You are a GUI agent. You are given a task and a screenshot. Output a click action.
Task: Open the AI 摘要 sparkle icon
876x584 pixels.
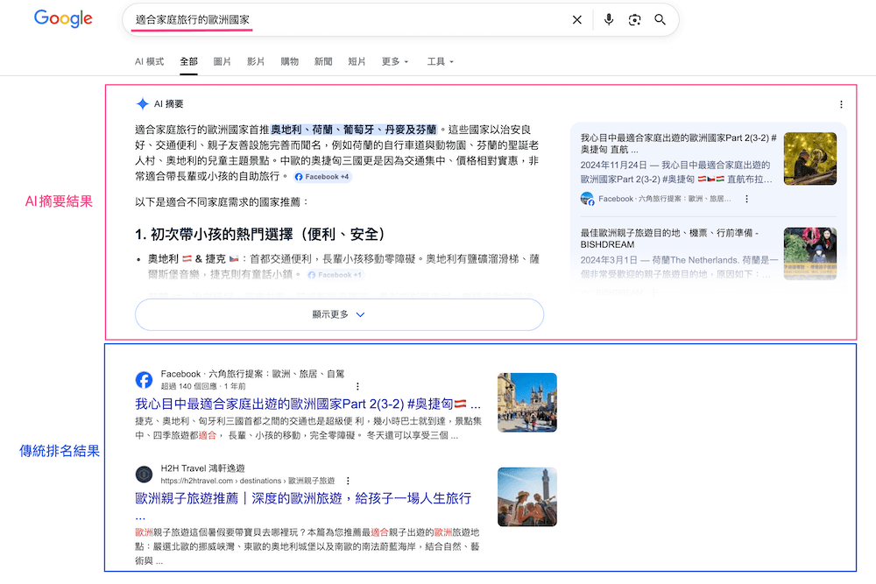pos(143,103)
